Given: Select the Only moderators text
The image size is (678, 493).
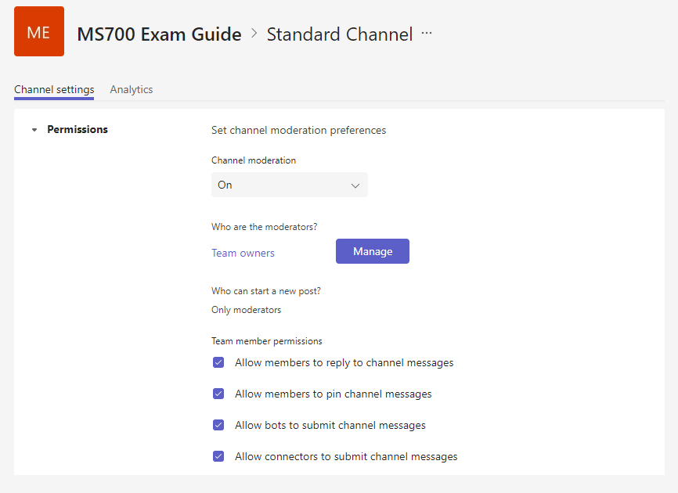Looking at the screenshot, I should [246, 310].
